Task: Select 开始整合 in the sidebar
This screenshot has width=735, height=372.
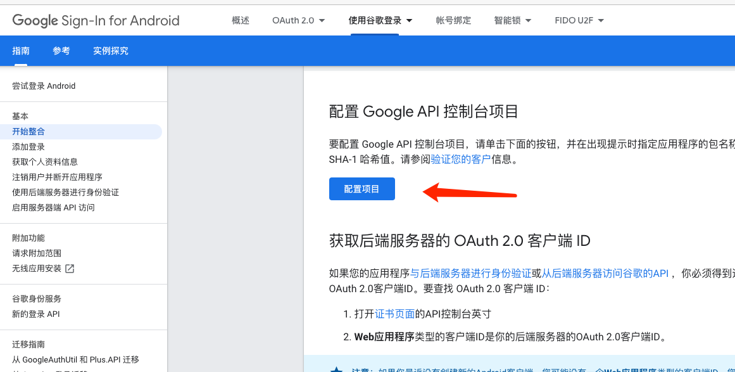Action: (x=80, y=132)
